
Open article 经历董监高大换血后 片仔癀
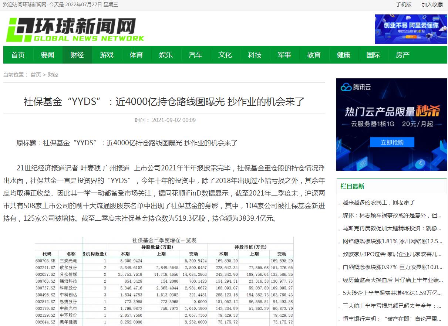[393, 280]
